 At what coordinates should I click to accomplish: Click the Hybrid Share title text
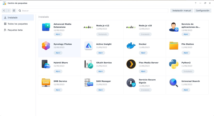tap(61, 63)
